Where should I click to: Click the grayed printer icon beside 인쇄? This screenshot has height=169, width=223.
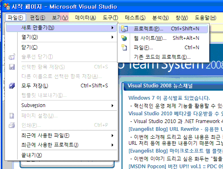[x=12, y=125]
